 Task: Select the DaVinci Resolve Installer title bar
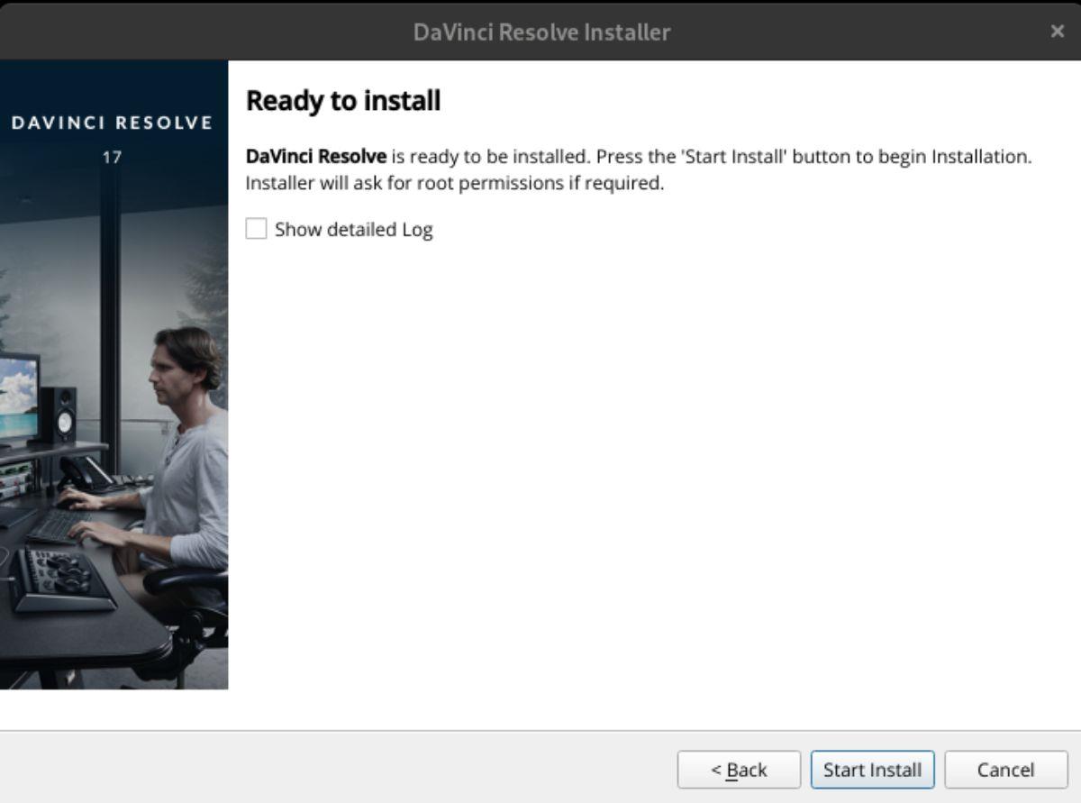coord(540,31)
